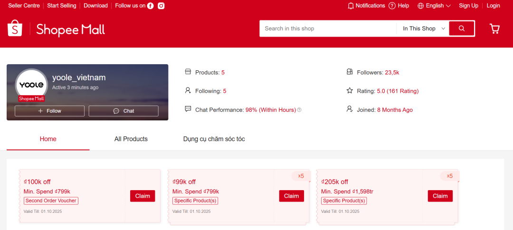This screenshot has width=513, height=230.
Task: Click the Second Order Voucher tag
Action: tap(51, 201)
